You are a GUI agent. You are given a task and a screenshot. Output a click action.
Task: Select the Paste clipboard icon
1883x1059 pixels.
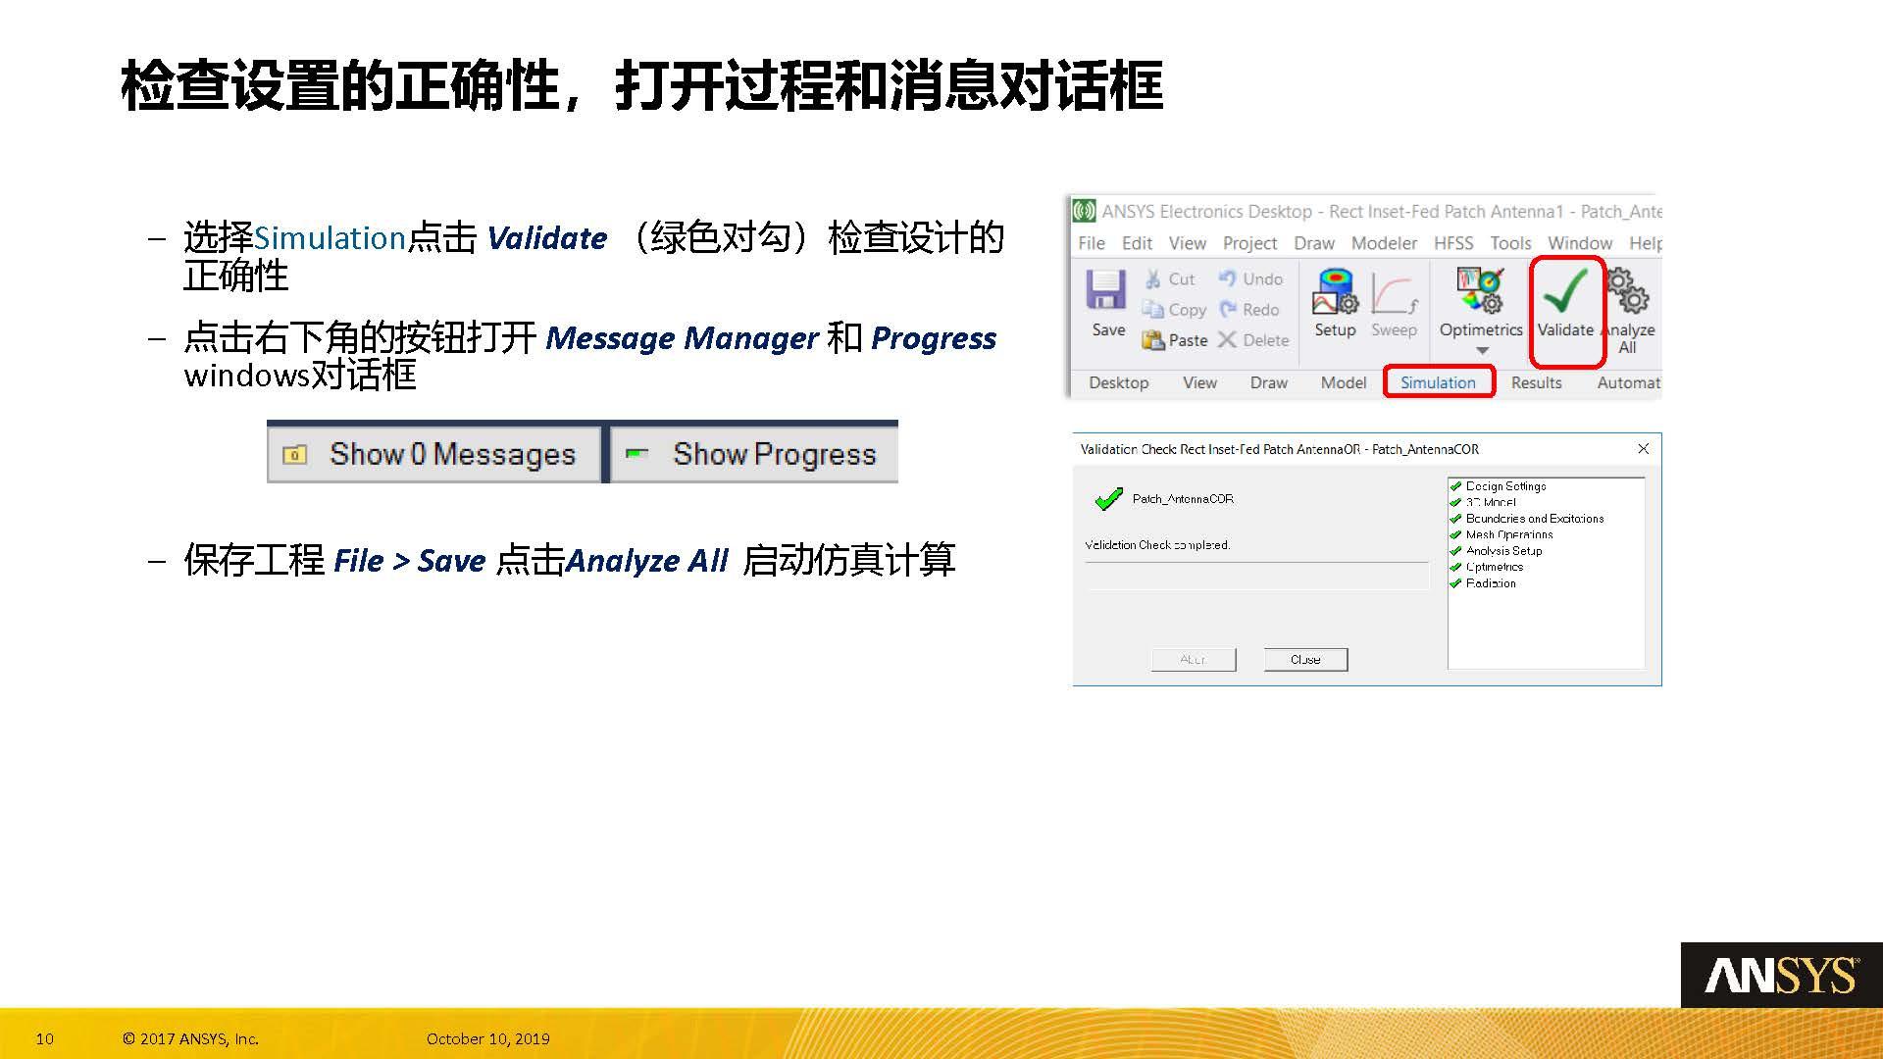click(1154, 340)
